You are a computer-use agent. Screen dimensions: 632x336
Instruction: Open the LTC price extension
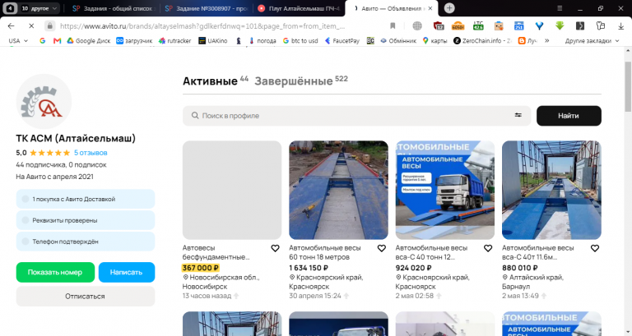[478, 26]
